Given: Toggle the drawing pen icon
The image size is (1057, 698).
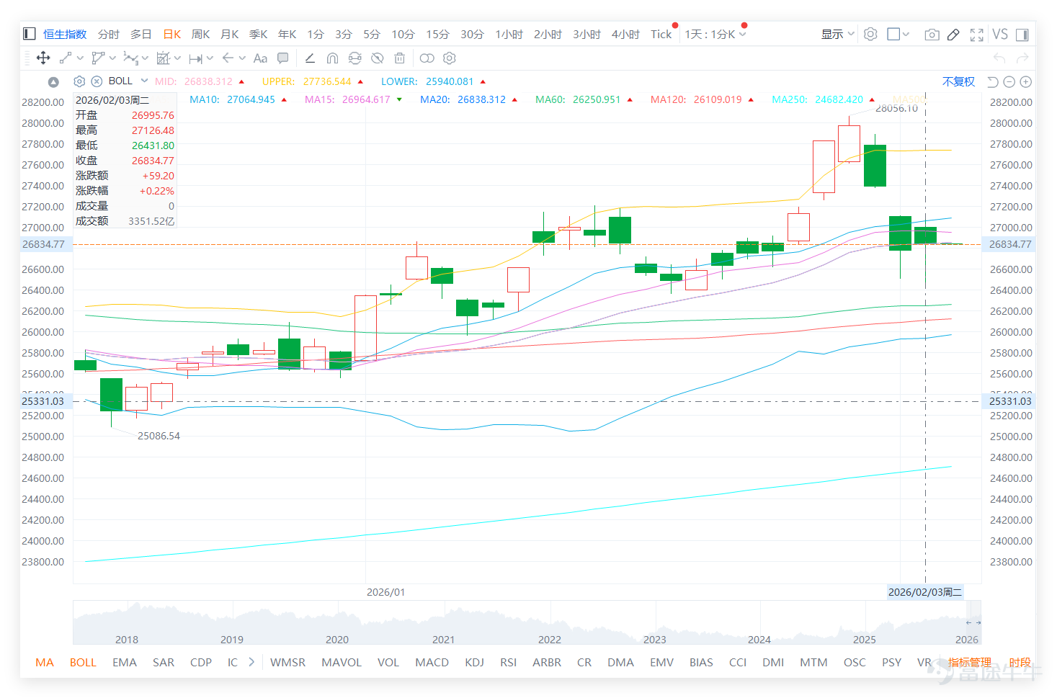Looking at the screenshot, I should coord(953,34).
